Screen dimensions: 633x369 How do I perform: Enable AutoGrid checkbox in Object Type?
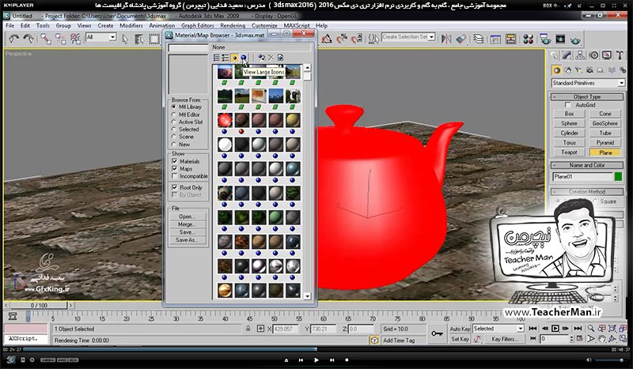tap(567, 105)
